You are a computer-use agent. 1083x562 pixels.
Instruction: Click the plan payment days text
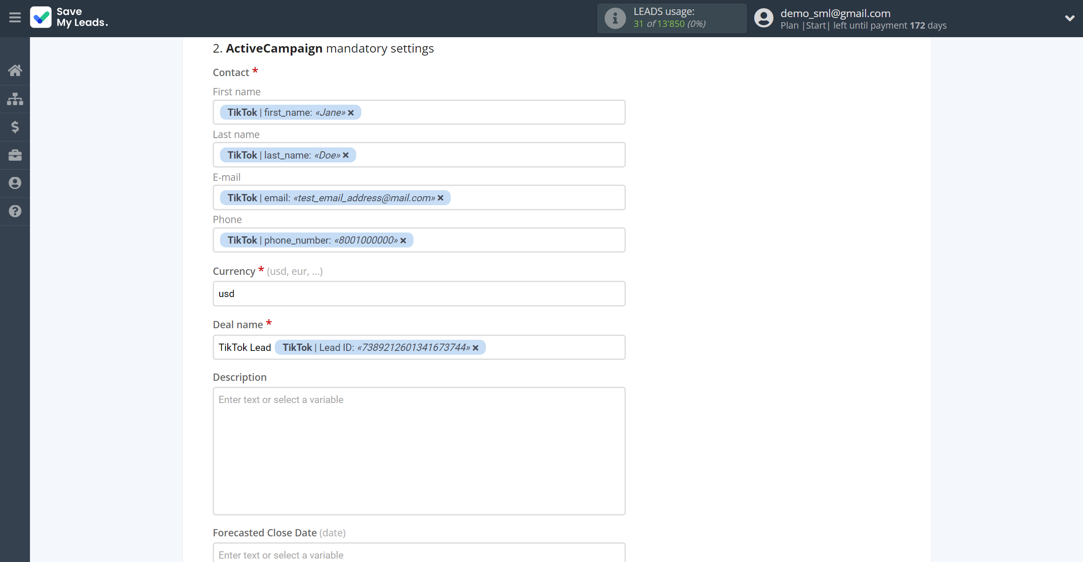(x=863, y=26)
